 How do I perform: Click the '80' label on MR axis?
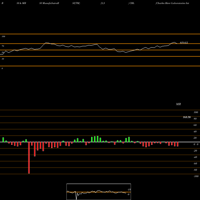(195, 119)
